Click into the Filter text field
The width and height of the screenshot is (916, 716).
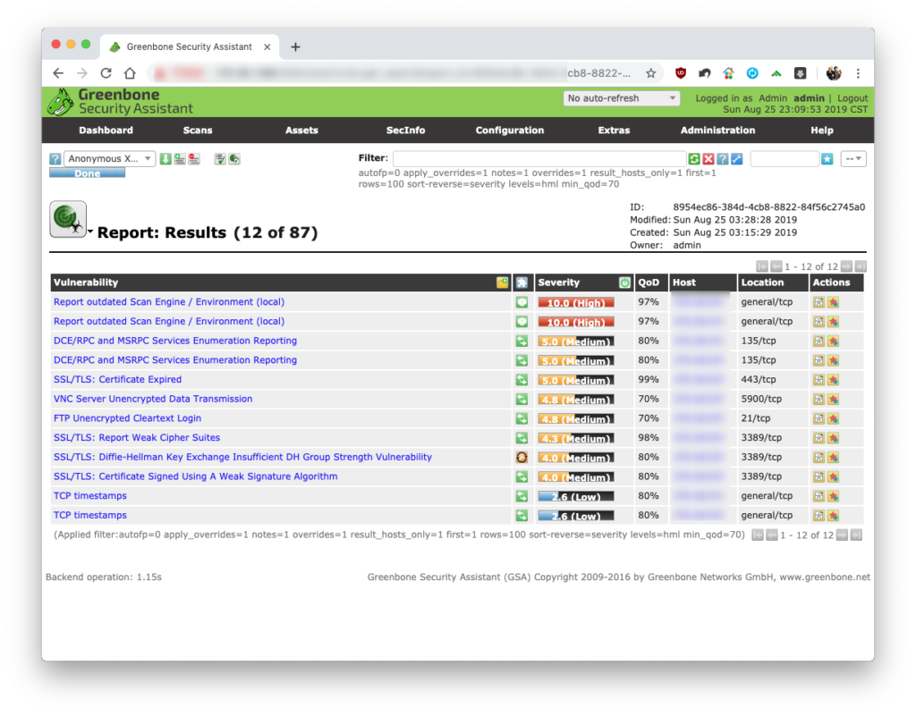point(539,159)
